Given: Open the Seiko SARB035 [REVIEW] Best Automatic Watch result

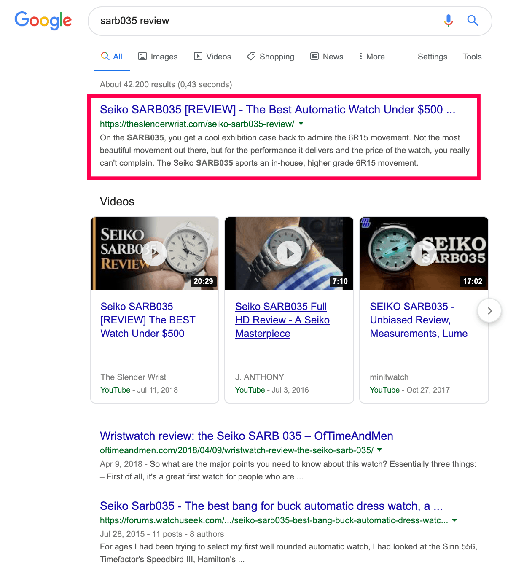Looking at the screenshot, I should 277,110.
